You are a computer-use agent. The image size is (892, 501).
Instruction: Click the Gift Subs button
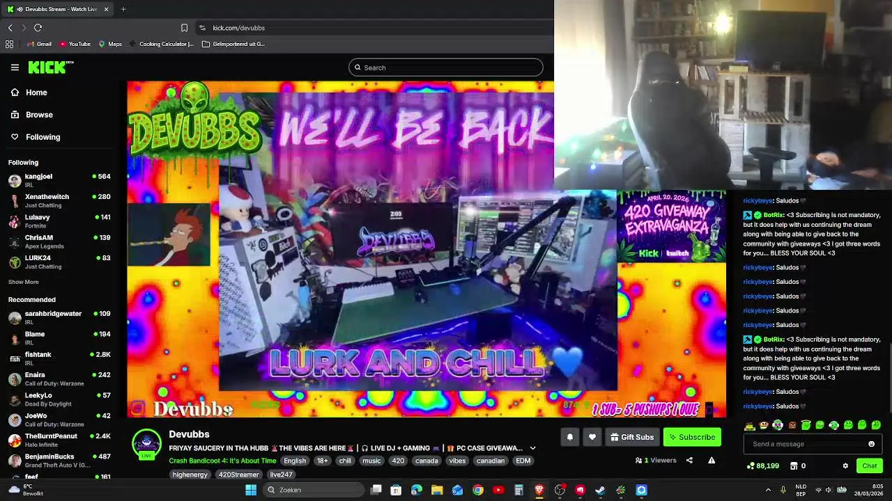tap(632, 437)
